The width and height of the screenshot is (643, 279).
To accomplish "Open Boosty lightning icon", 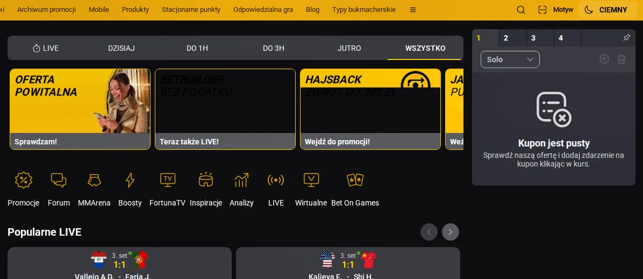I will click(x=130, y=180).
